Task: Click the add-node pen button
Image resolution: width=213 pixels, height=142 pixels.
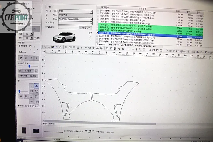Action: (21, 58)
